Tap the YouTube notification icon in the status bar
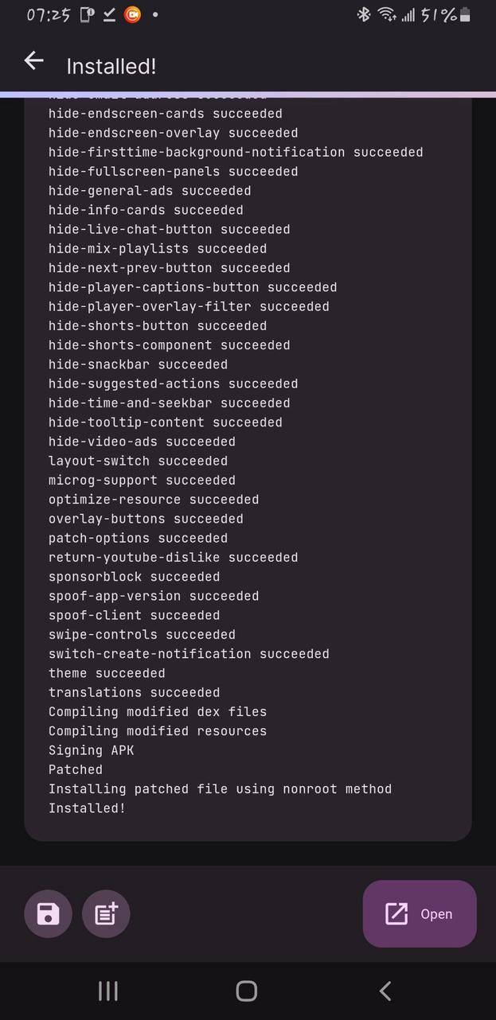The width and height of the screenshot is (496, 1020). (x=131, y=14)
